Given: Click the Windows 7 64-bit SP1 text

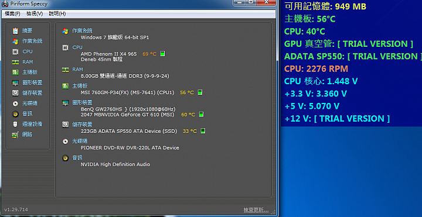Looking at the screenshot, I should point(115,37).
